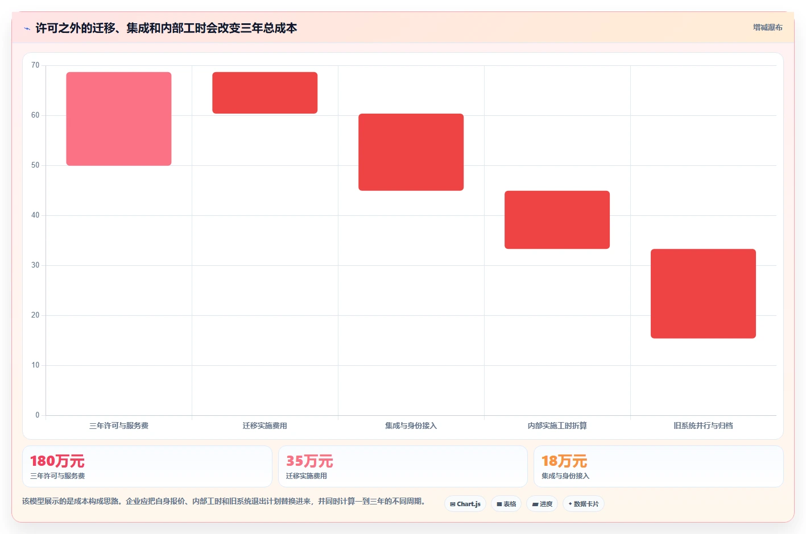The width and height of the screenshot is (806, 534).
Task: Select the 进度 tag chip
Action: click(x=542, y=504)
